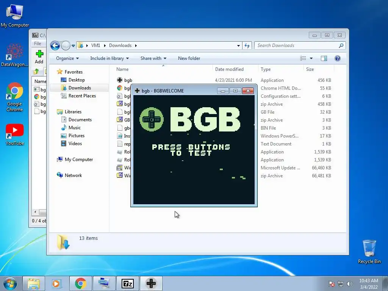Open the Documents library
This screenshot has height=291, width=388.
(x=80, y=120)
